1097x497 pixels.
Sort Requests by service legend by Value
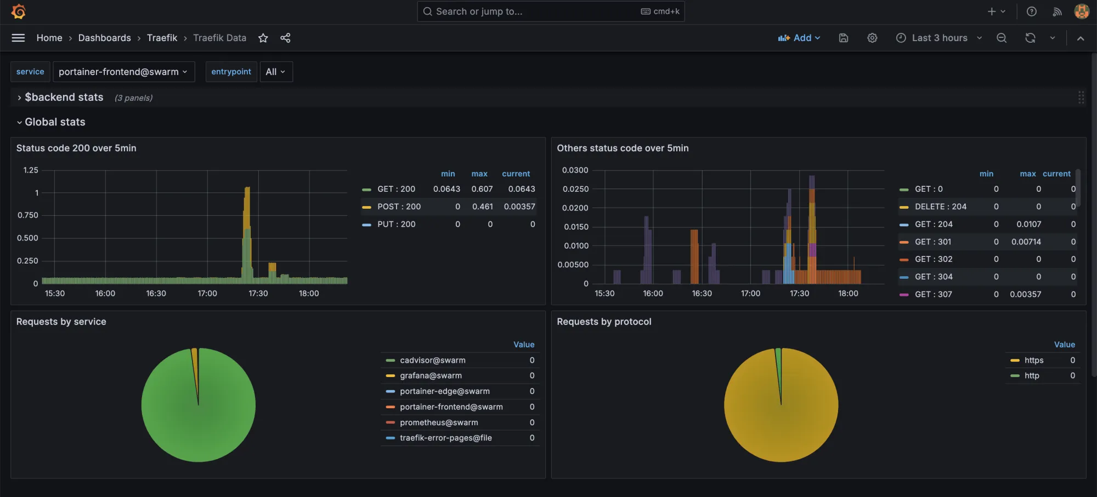(x=523, y=345)
